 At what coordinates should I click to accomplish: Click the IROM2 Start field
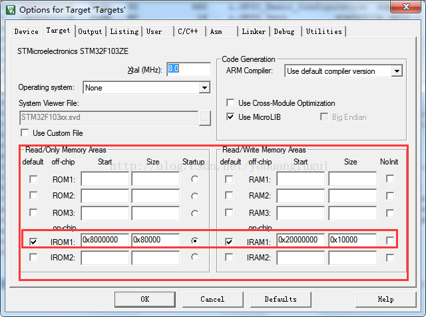105,258
